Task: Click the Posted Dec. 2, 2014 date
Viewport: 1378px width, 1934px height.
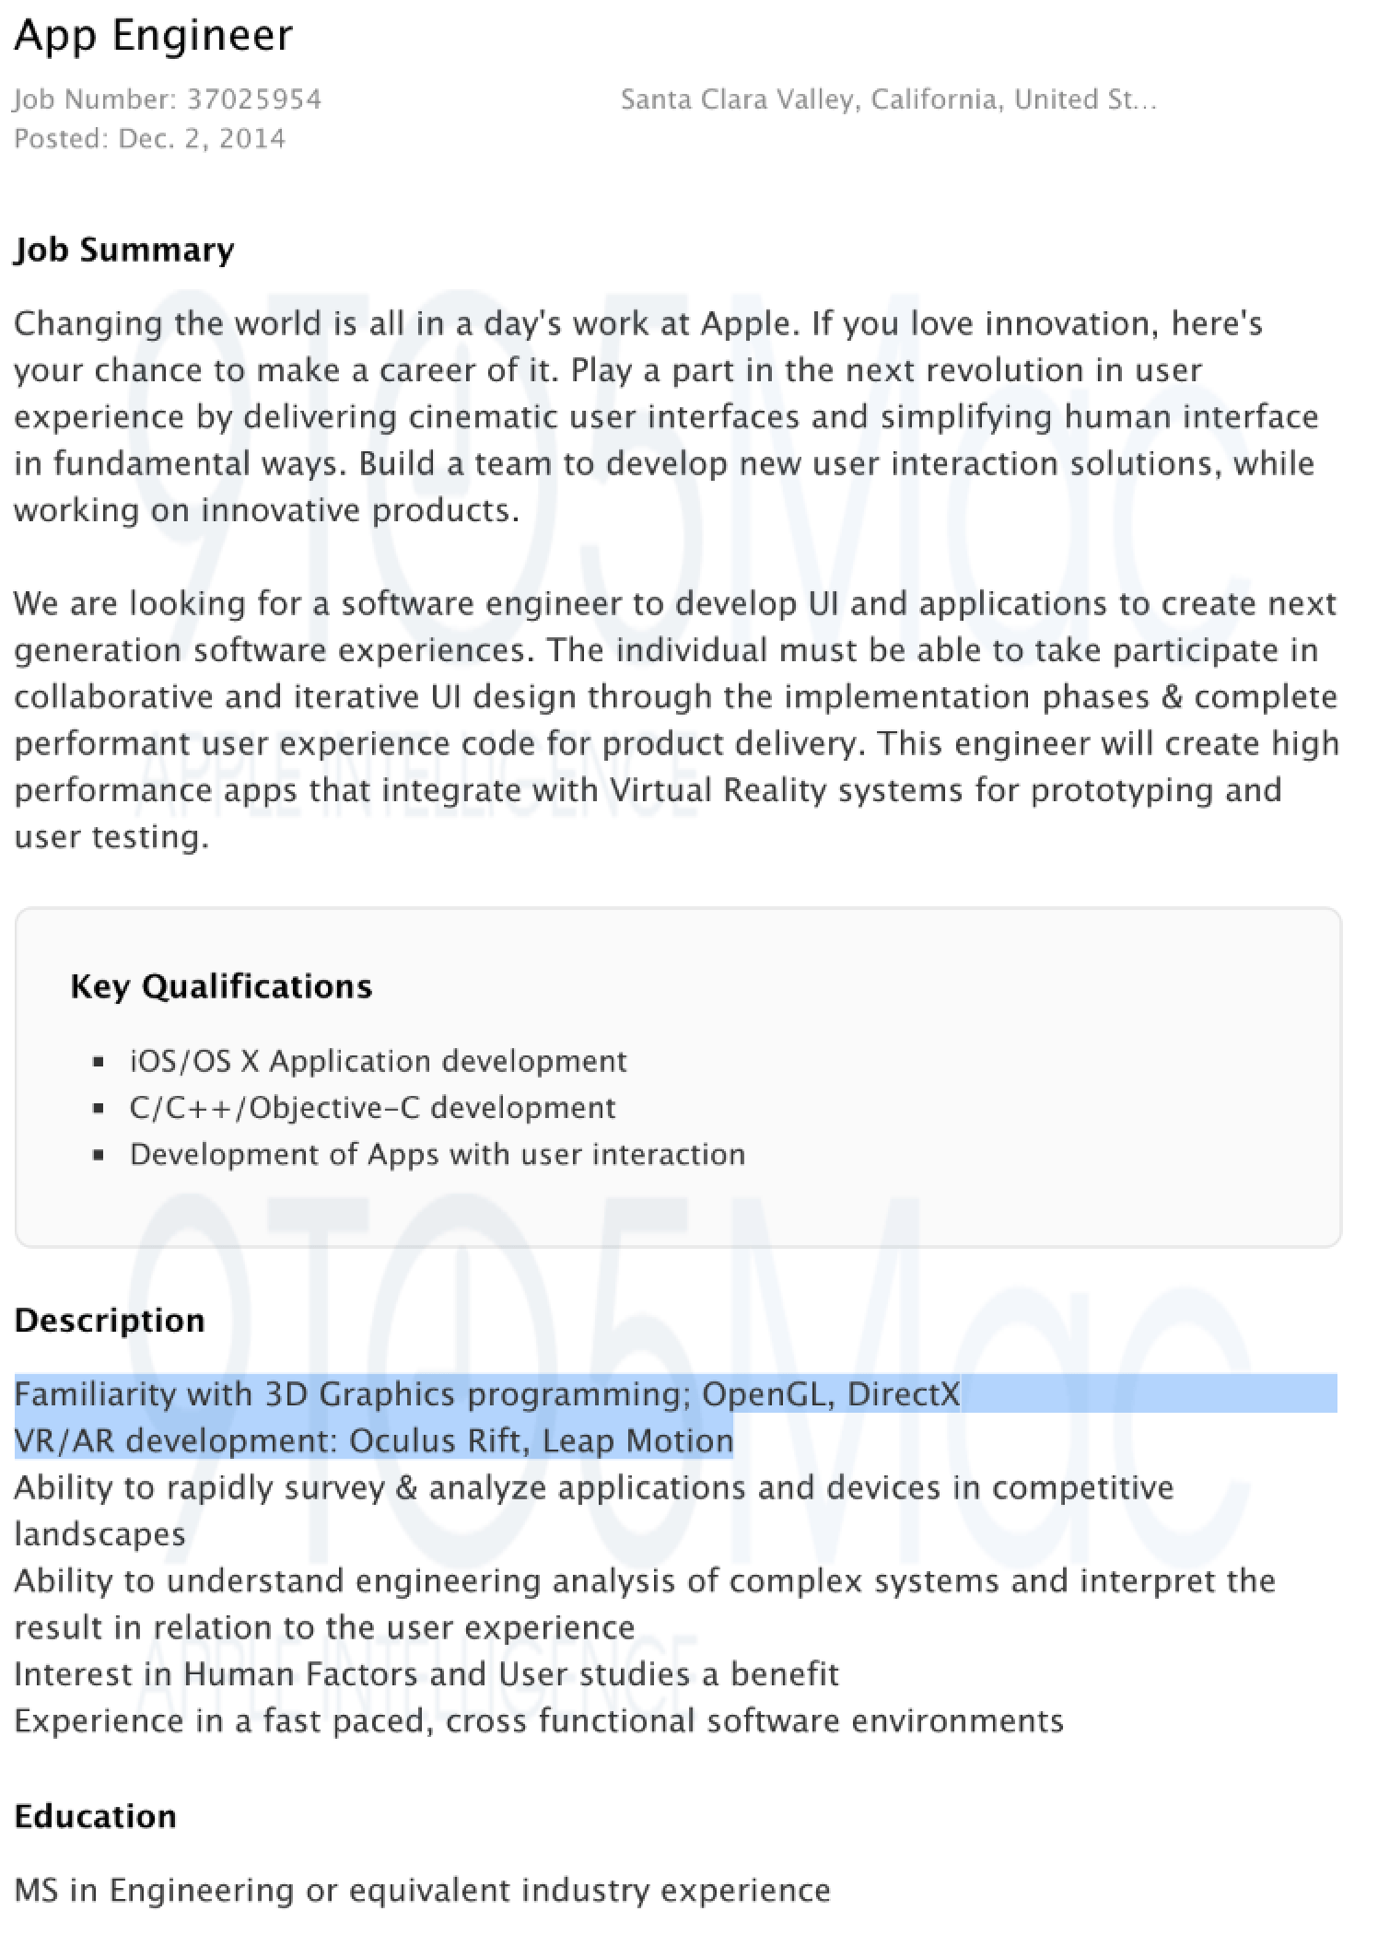Action: 150,139
